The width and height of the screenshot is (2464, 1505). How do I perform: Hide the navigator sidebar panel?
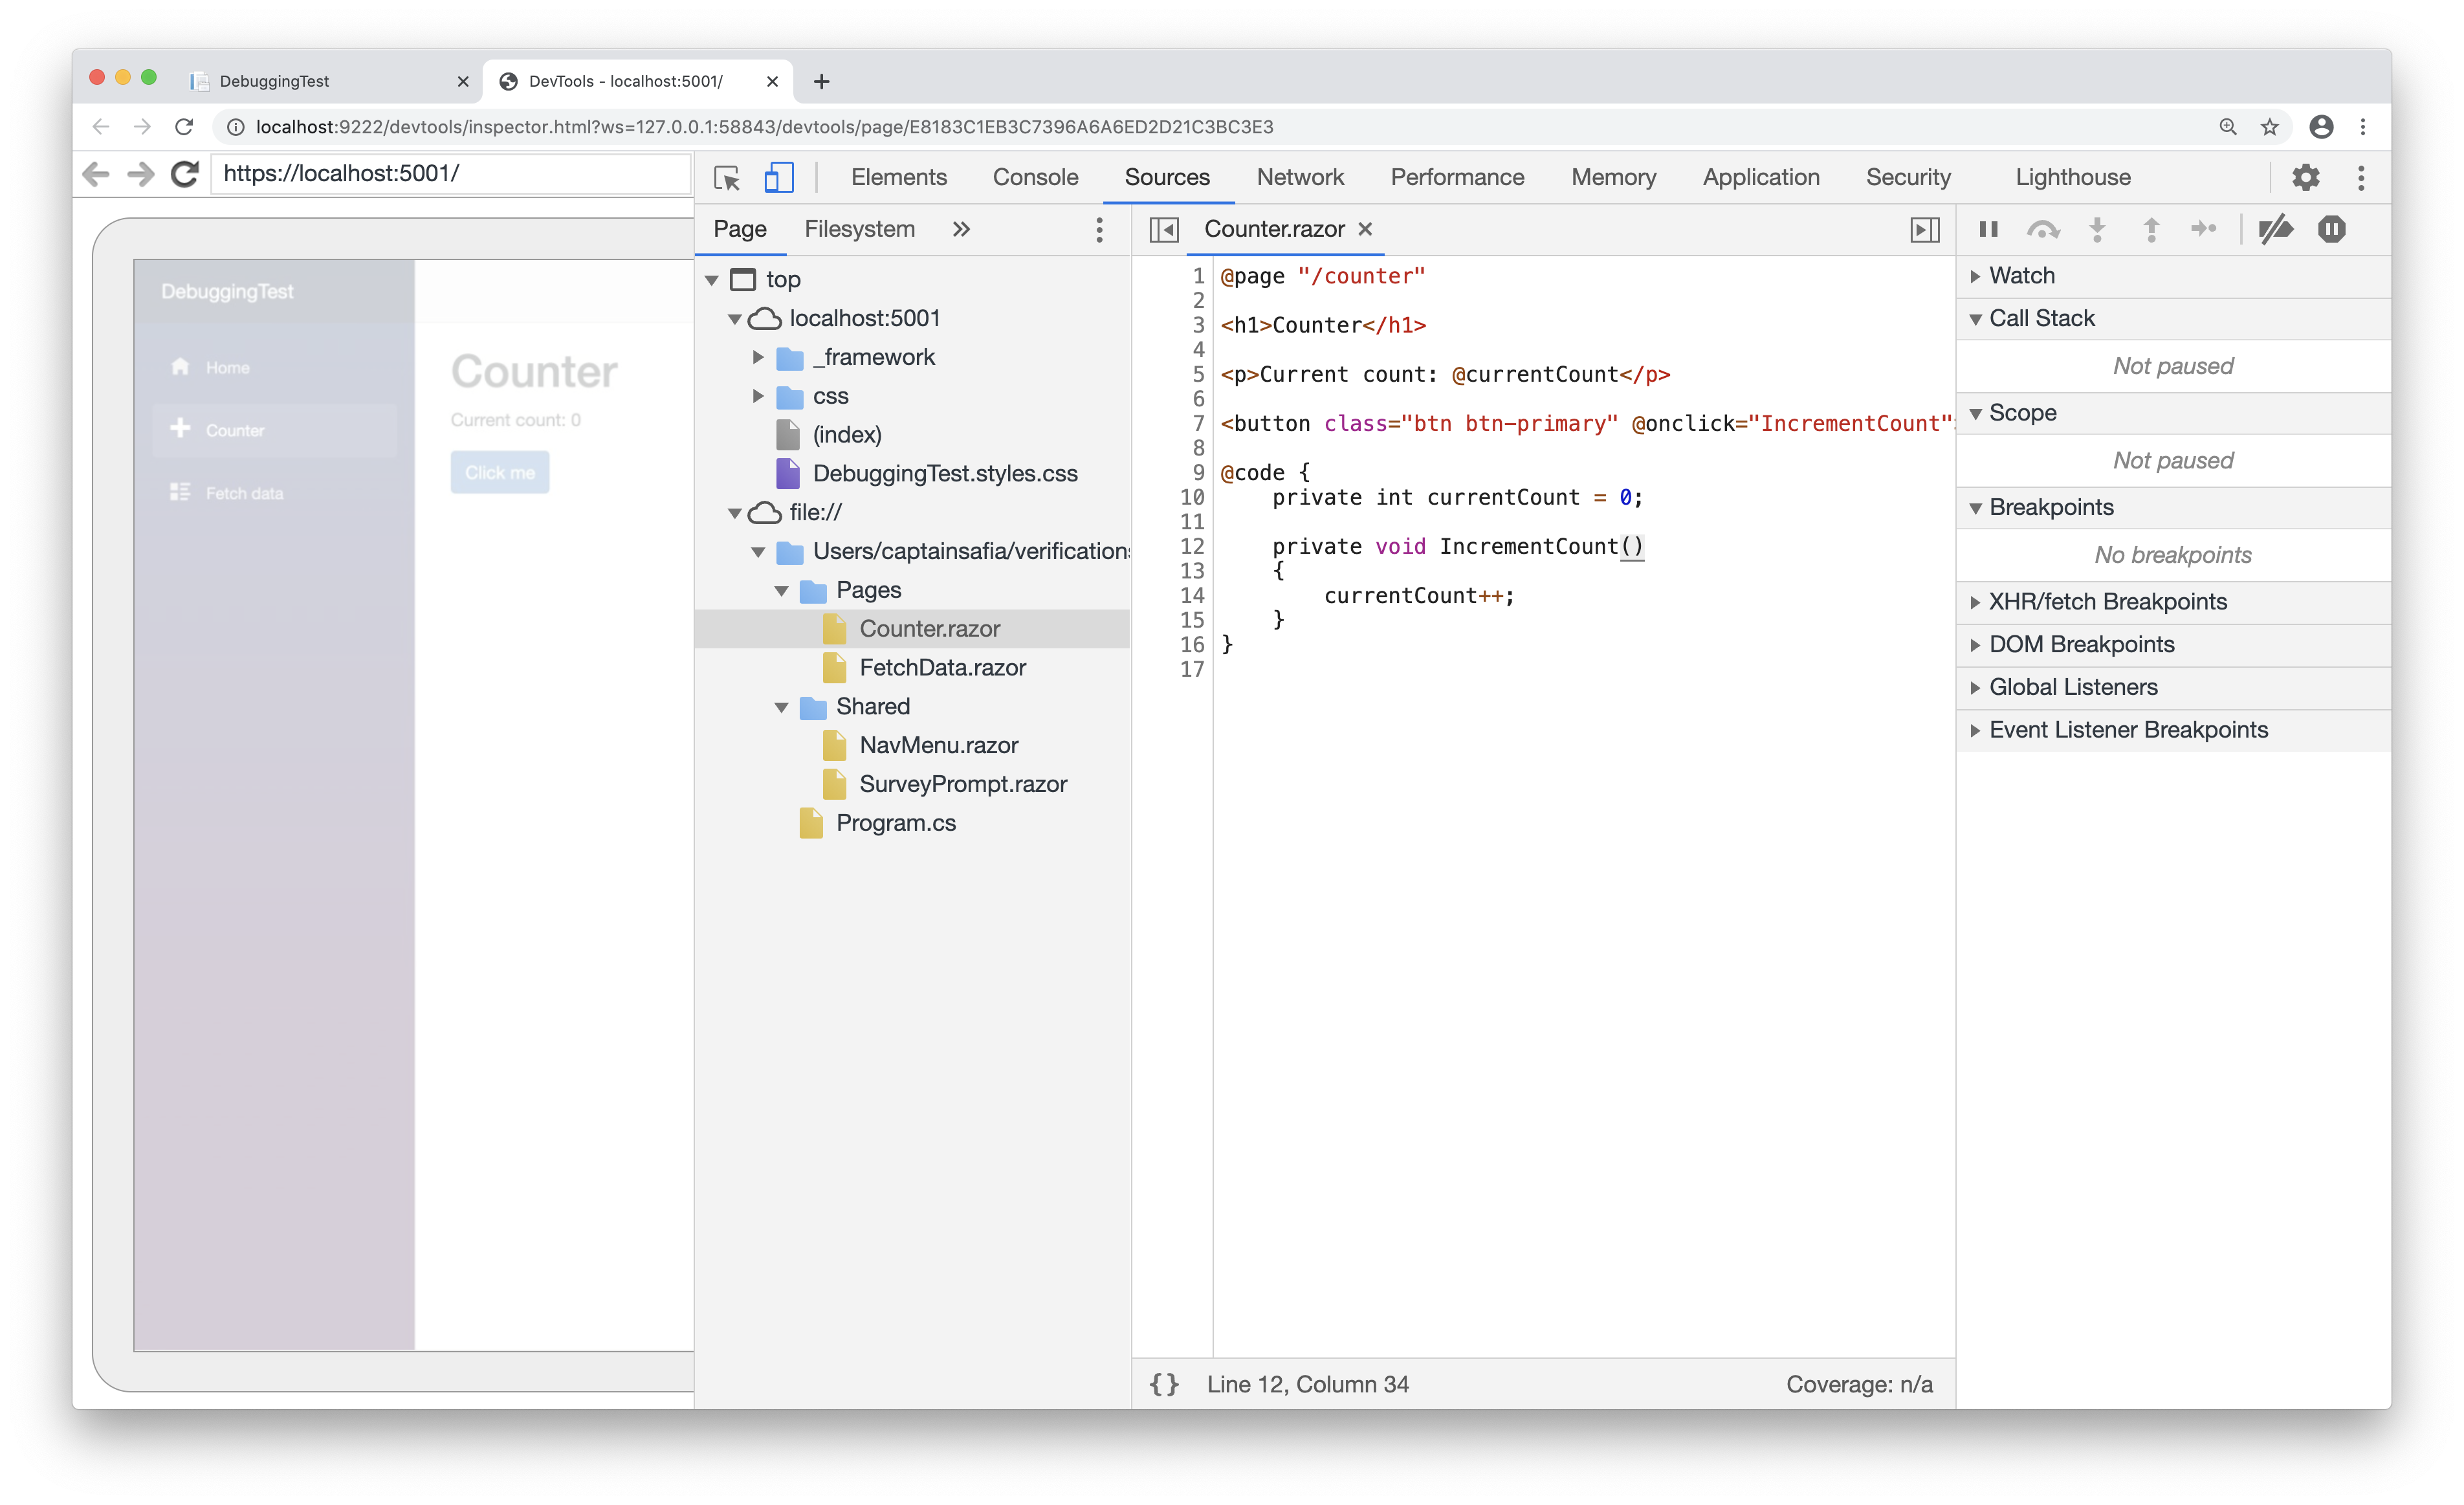[1165, 229]
